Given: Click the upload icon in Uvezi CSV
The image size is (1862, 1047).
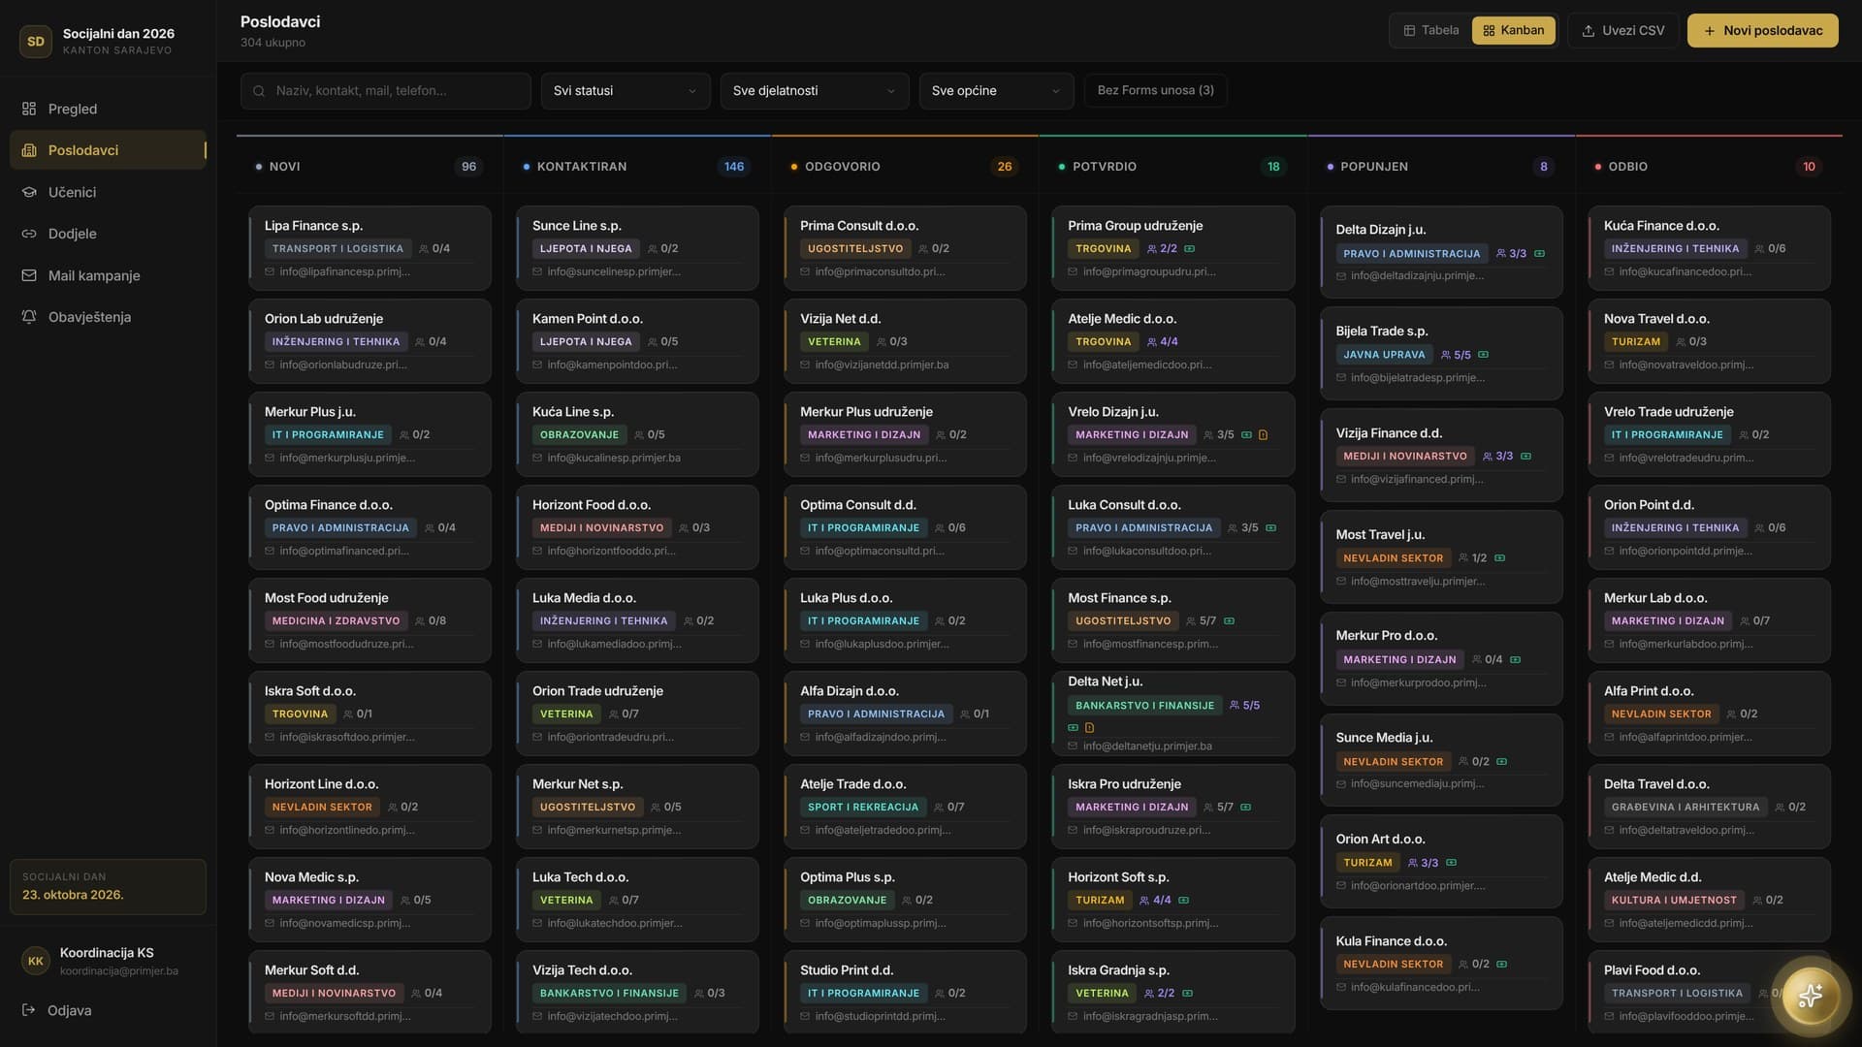Looking at the screenshot, I should (1589, 31).
